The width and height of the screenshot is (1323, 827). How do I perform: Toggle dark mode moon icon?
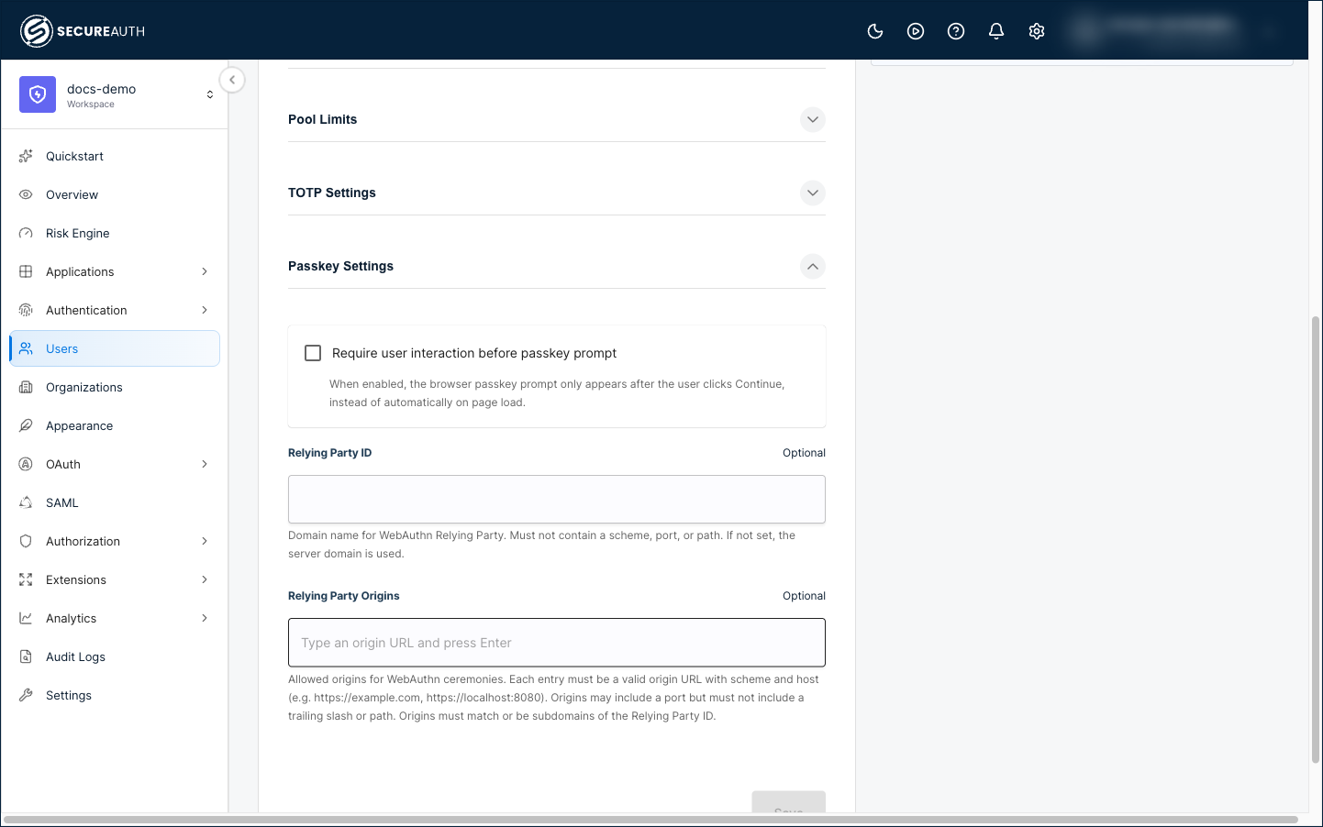coord(875,31)
